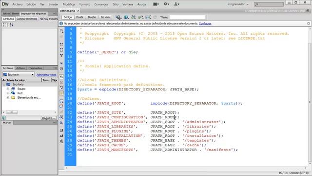The height and width of the screenshot is (176, 312).
Task: Click the preview in browser globe icon
Action: tap(126, 18)
